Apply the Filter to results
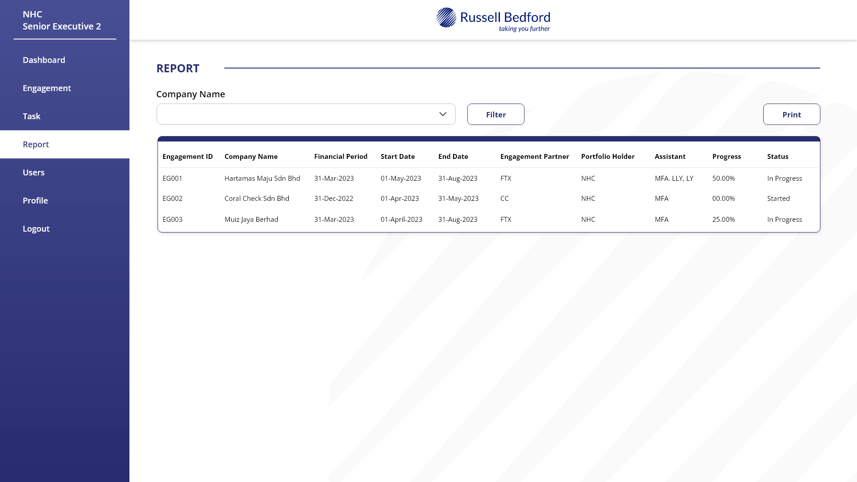857x482 pixels. 495,114
